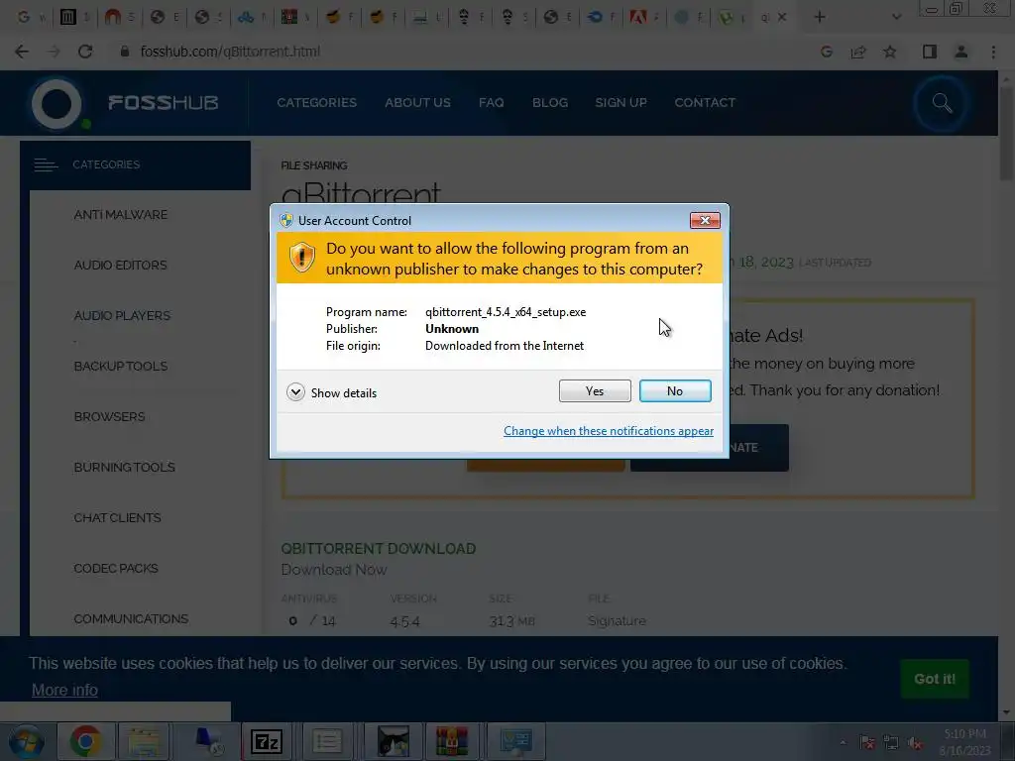Viewport: 1015px width, 761px height.
Task: Click the 7-Zip taskbar icon
Action: click(266, 741)
